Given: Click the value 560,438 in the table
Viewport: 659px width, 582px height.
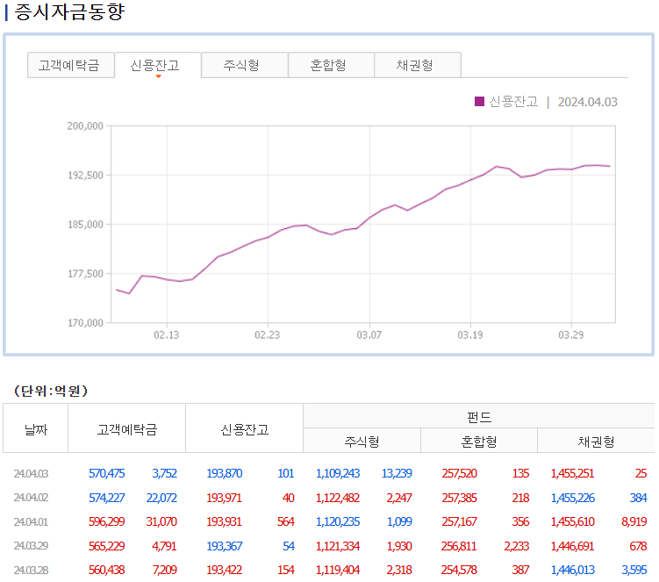Looking at the screenshot, I should coord(107,571).
